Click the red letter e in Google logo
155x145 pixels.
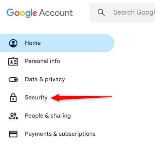tap(35, 14)
